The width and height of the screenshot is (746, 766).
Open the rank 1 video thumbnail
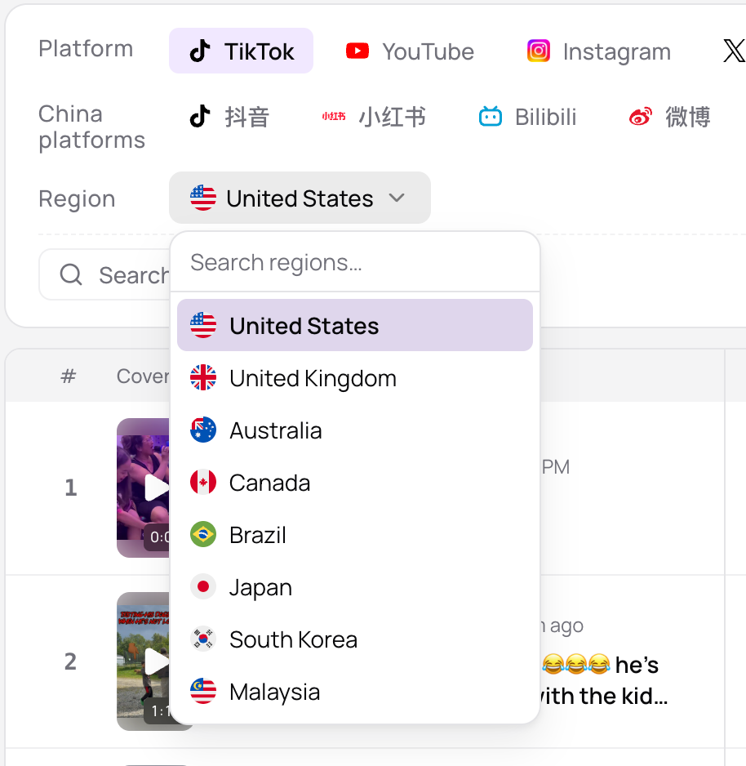143,488
